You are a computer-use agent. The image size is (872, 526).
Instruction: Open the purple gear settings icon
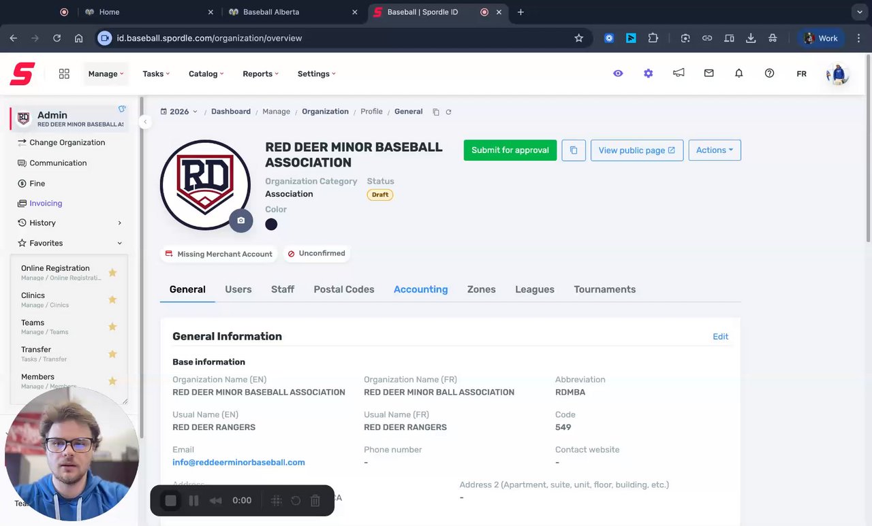tap(648, 73)
